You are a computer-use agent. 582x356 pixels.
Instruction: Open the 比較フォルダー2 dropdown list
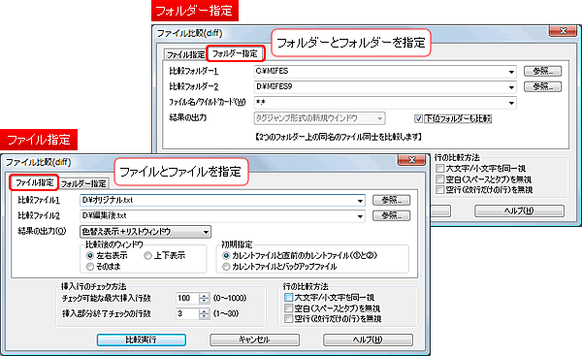click(511, 87)
